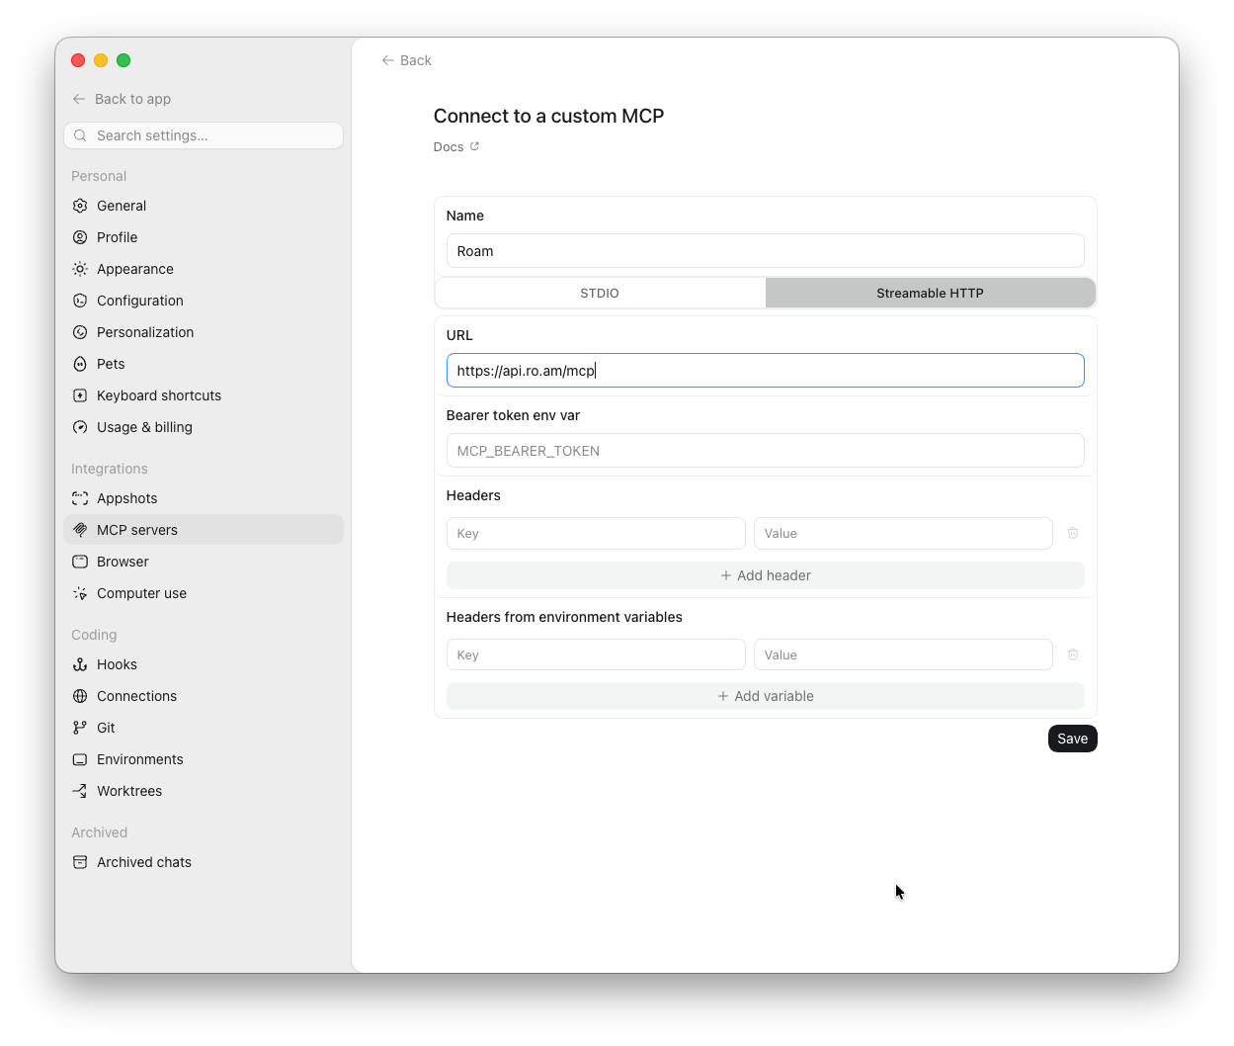Click the Hooks anchor icon
The image size is (1234, 1046).
tap(80, 664)
